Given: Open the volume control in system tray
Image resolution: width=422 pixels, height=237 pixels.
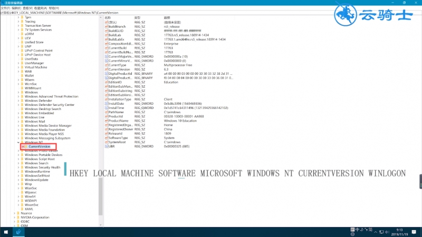Looking at the screenshot, I should tap(387, 232).
